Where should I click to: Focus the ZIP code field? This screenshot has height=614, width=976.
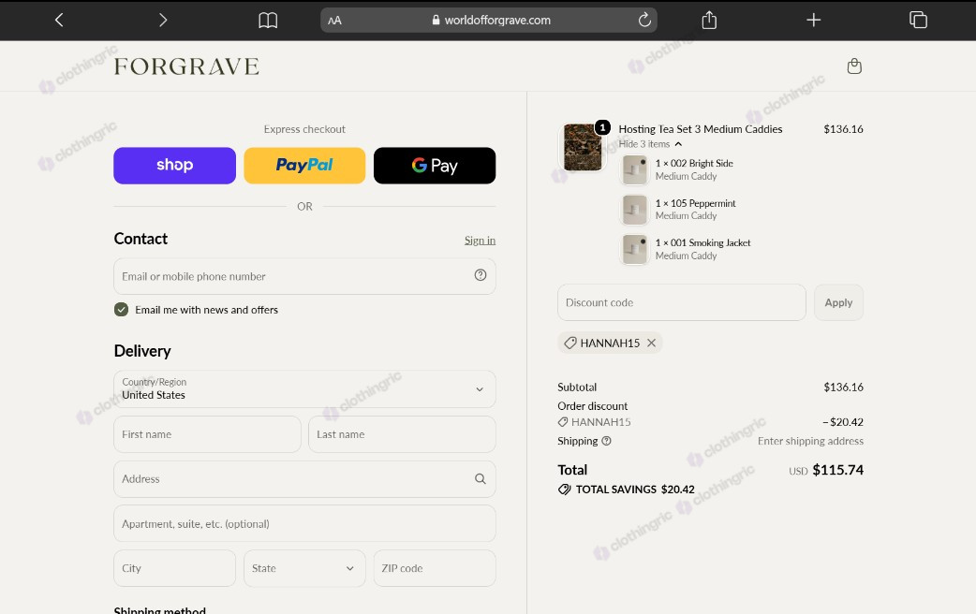(435, 568)
